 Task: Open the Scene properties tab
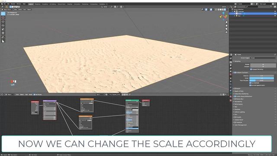[x=231, y=71]
